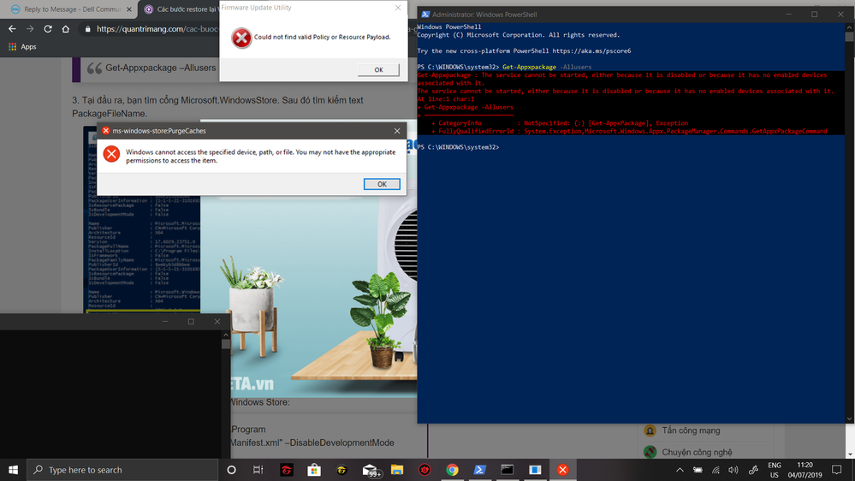Click the Administrator: Windows PowerShell title icon
The width and height of the screenshot is (855, 481).
[425, 15]
